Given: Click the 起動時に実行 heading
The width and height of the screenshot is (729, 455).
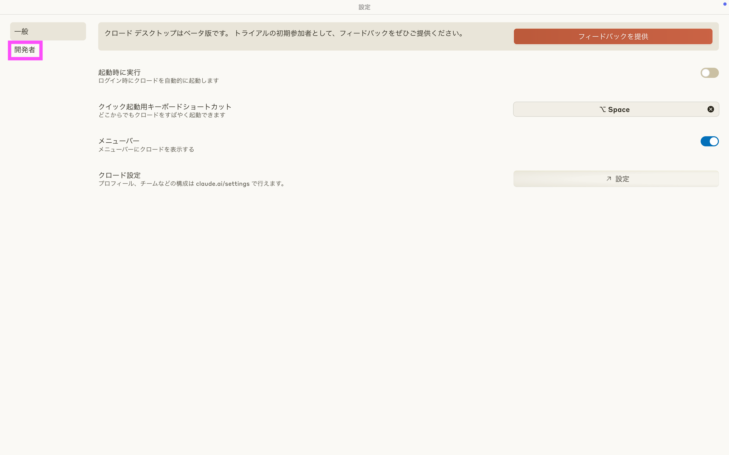Looking at the screenshot, I should coord(119,72).
